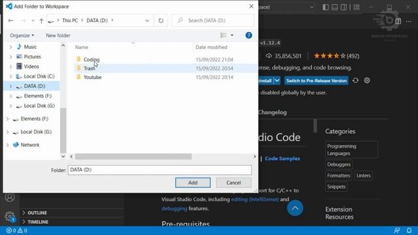This screenshot has width=418, height=235.
Task: Open the dialog help question mark
Action: 248,35
